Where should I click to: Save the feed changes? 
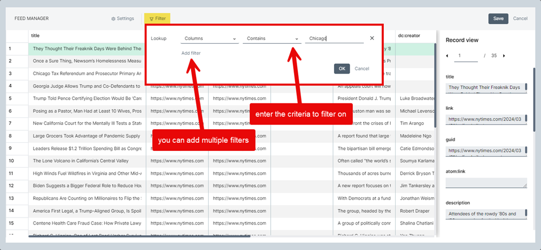tap(498, 18)
